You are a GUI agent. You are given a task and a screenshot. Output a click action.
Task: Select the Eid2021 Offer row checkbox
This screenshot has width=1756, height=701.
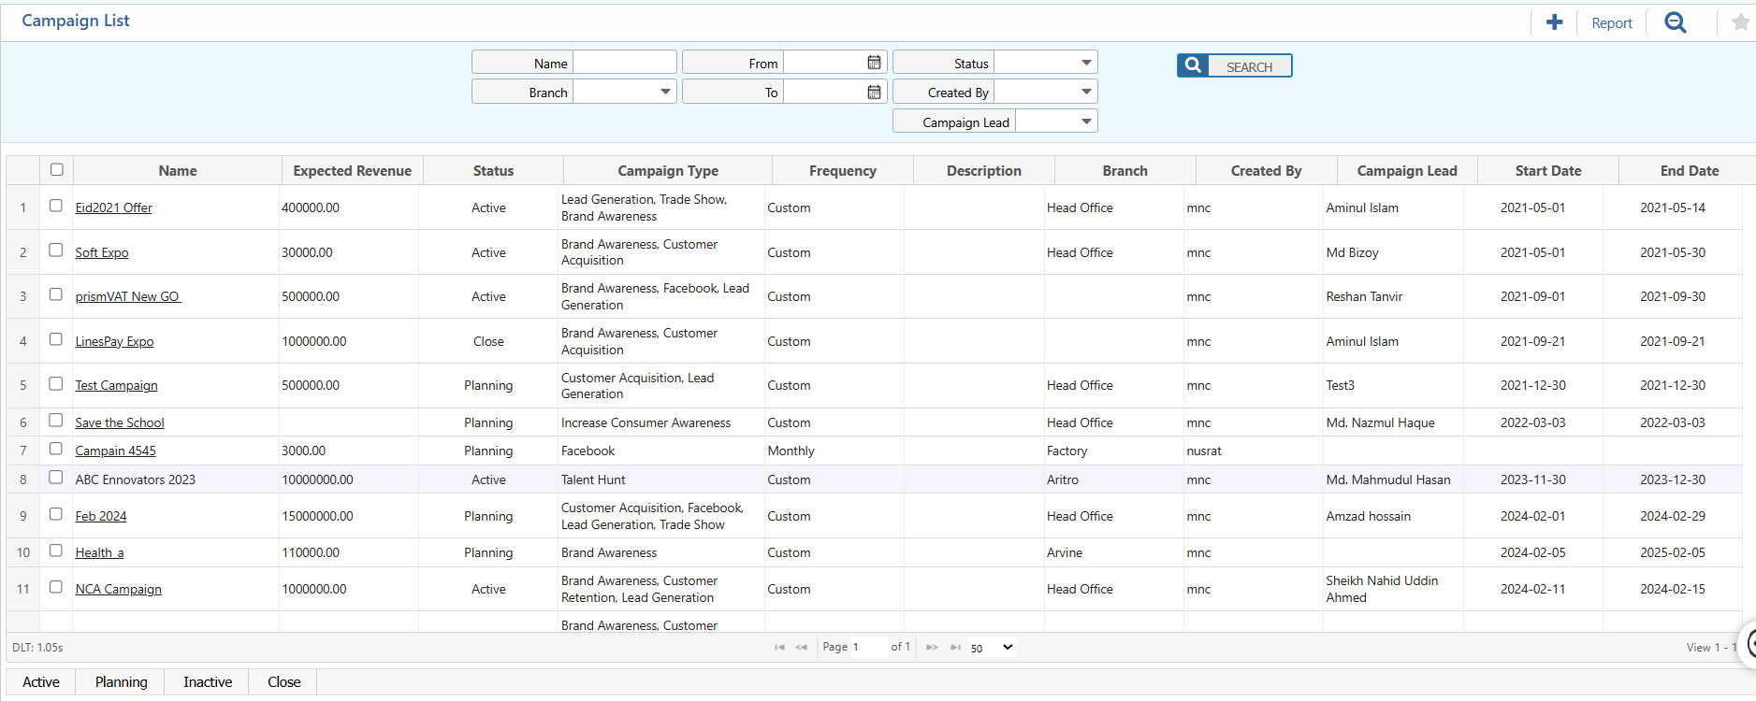click(56, 206)
